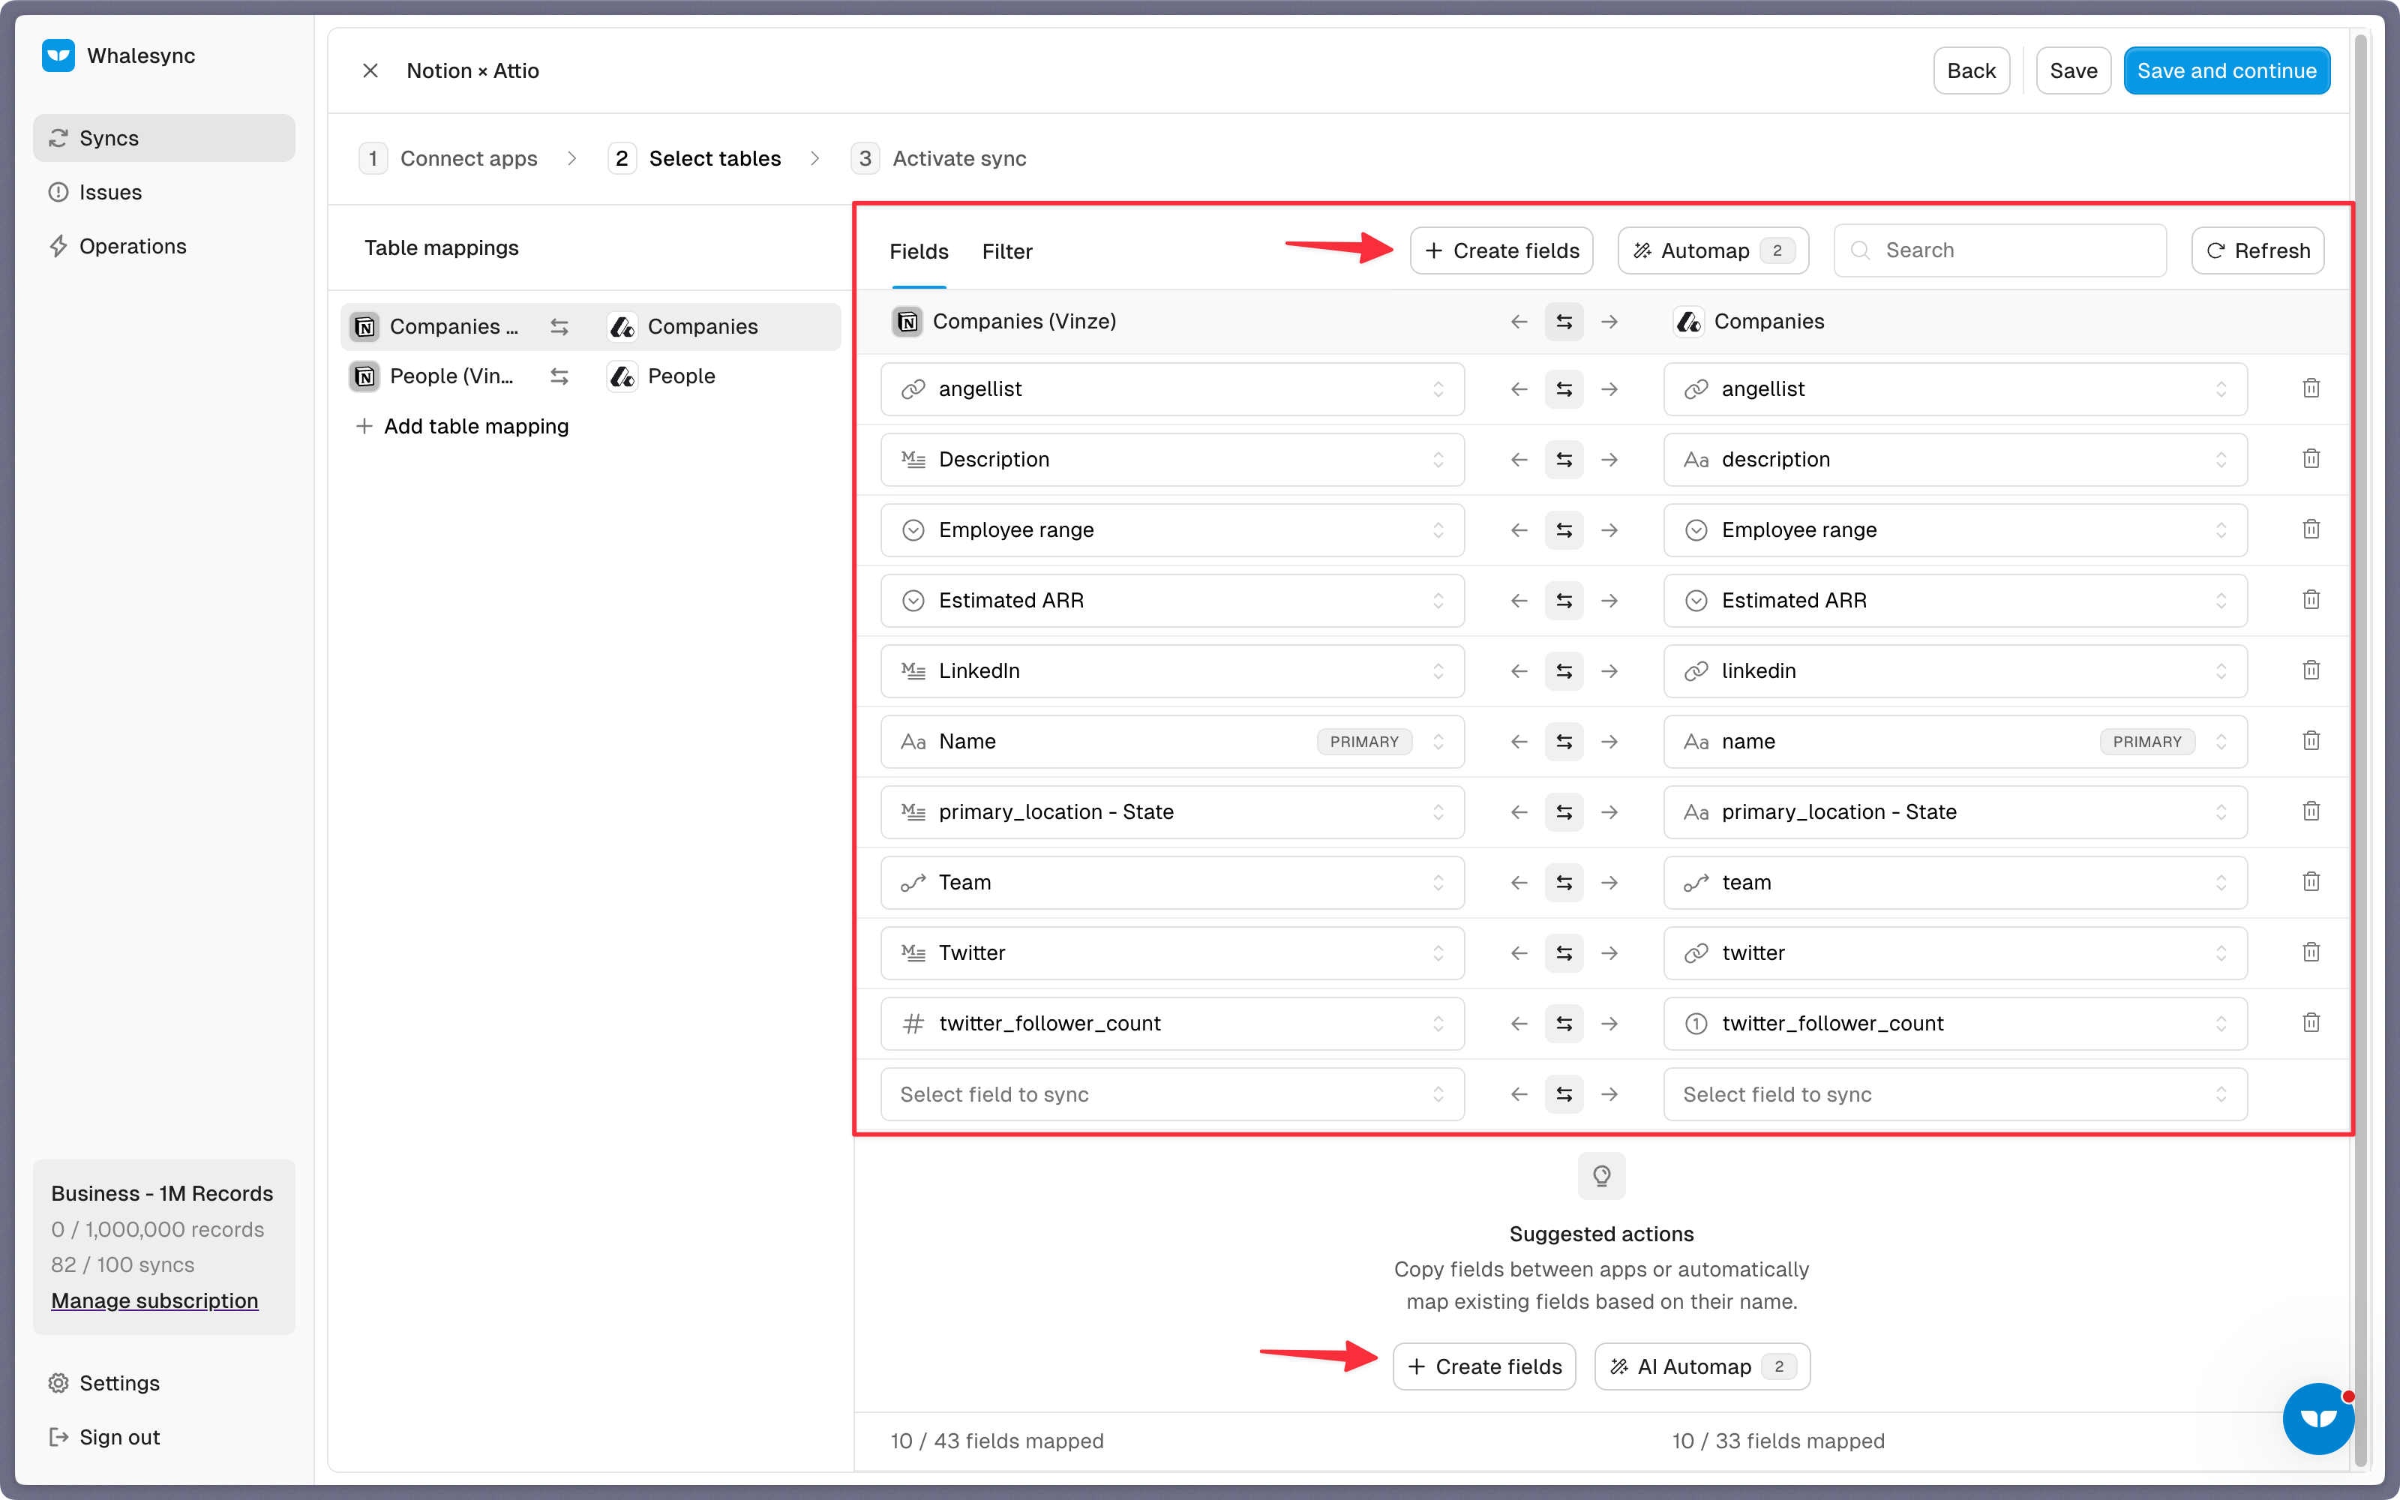The image size is (2400, 1500).
Task: Open the Whalesync chat support bubble
Action: [x=2319, y=1419]
